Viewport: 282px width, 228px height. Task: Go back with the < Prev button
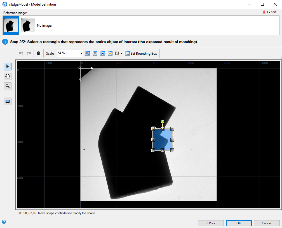pos(211,223)
